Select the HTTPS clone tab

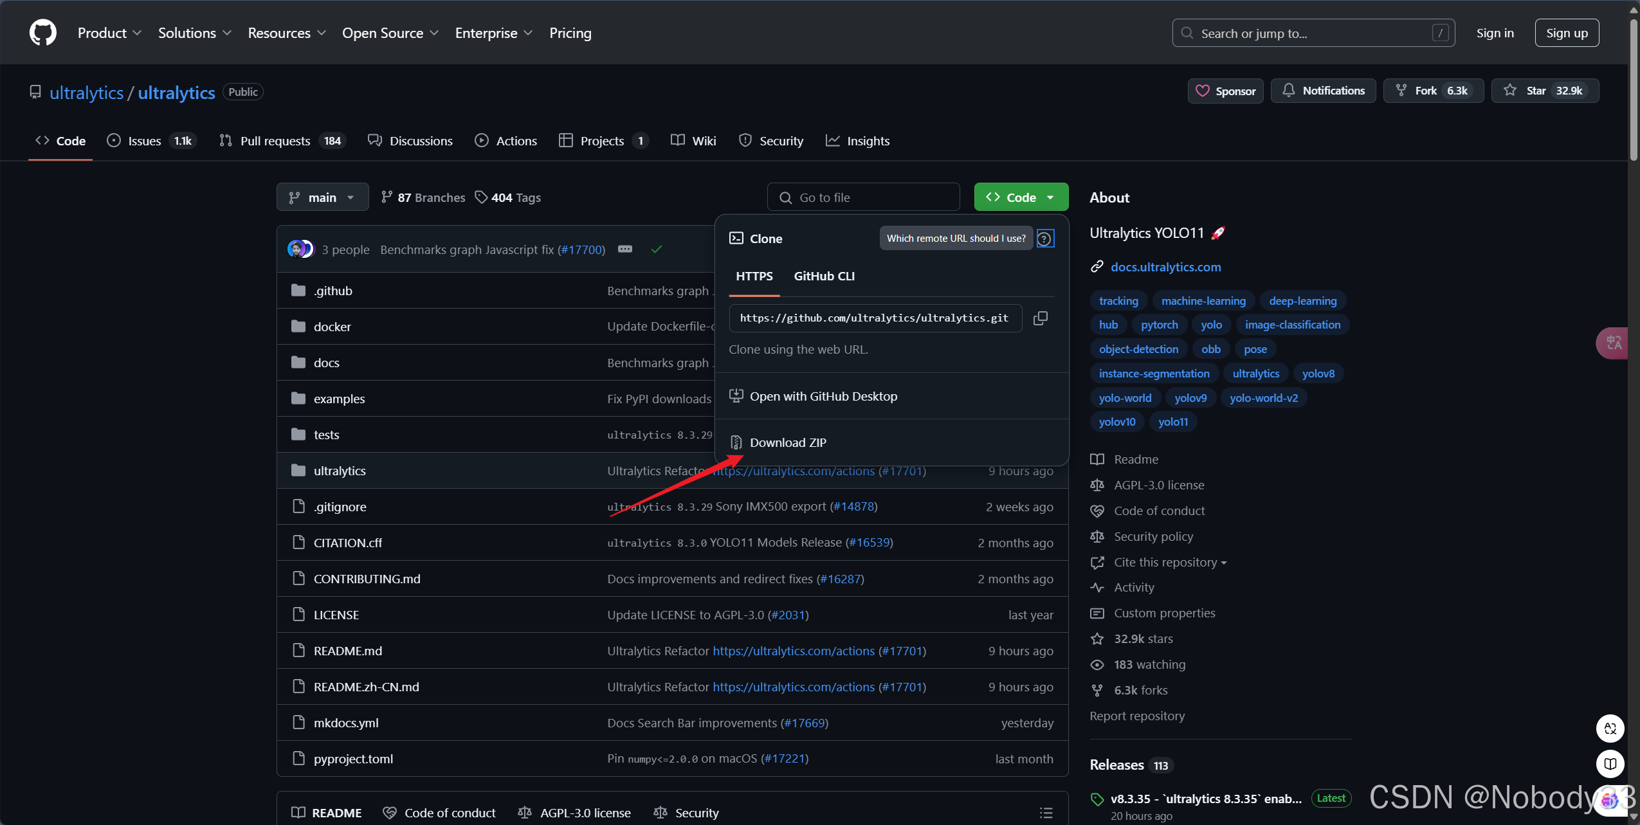[754, 277]
